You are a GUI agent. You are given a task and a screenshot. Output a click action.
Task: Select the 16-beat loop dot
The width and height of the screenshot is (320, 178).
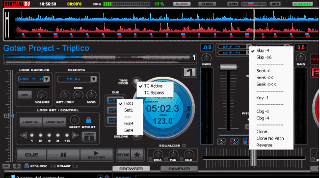(x=67, y=135)
